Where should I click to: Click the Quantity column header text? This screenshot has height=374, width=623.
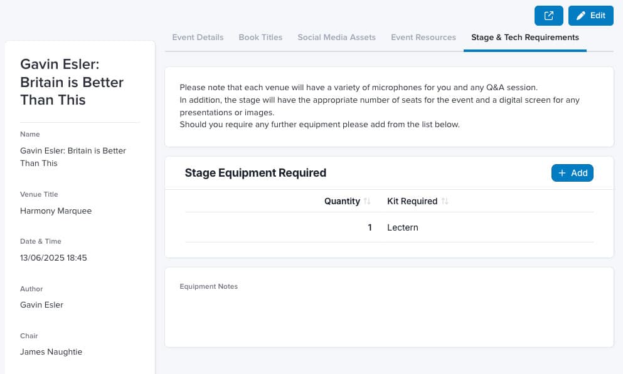point(342,201)
